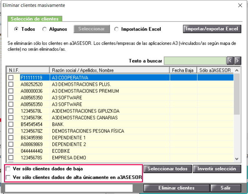Click the list scroll-down arrow
Screen dimensions: 248x194
tap(237, 159)
